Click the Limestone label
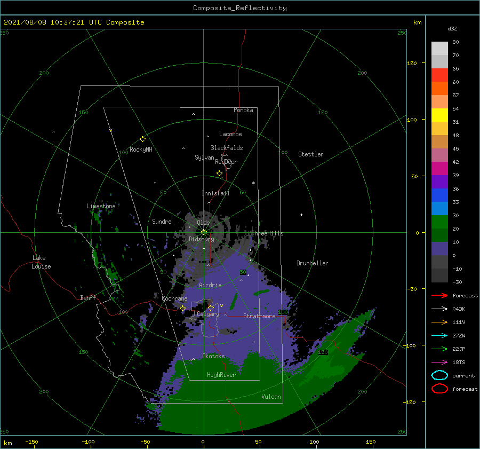 (x=101, y=206)
